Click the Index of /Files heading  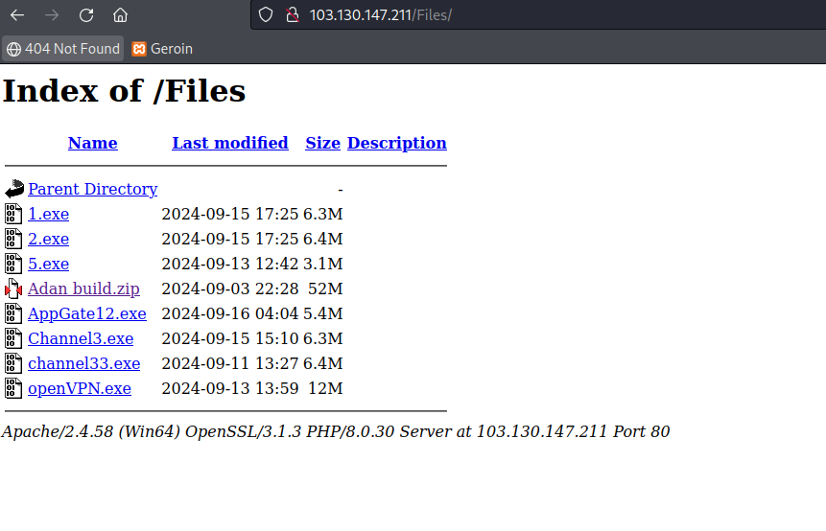tap(125, 91)
